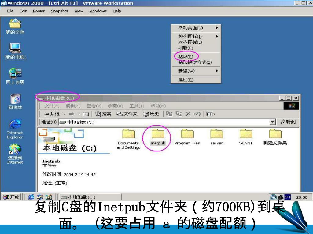
Task: Click the 搜索 search toolbar button
Action: pos(103,114)
